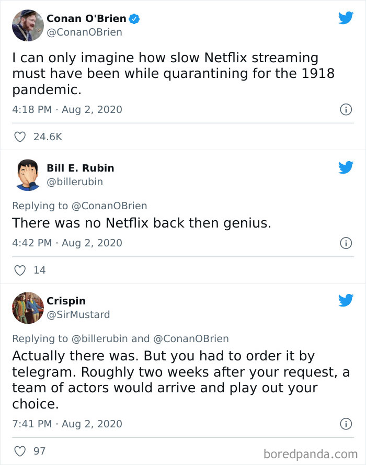Click the Twitter bird icon on Conan's tweet

point(346,17)
